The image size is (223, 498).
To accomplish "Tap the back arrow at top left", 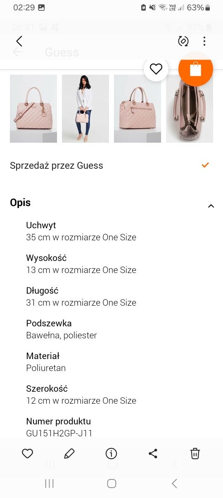I will 19,41.
